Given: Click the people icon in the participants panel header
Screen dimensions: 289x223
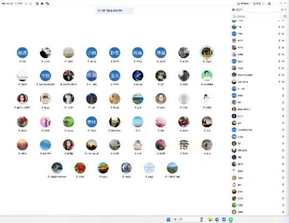Looking at the screenshot, I should 234,9.
